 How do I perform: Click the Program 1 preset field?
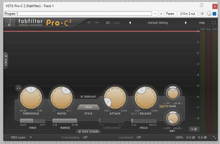[78, 14]
